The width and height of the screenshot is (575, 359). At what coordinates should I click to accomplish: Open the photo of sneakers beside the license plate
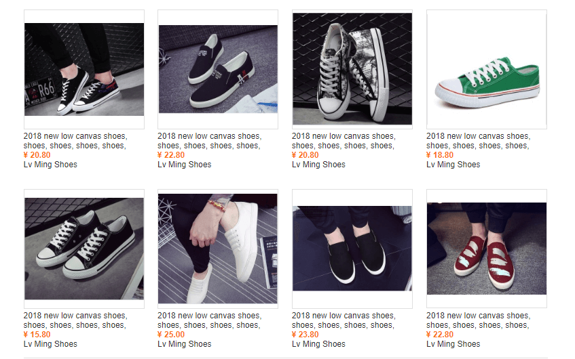84,69
